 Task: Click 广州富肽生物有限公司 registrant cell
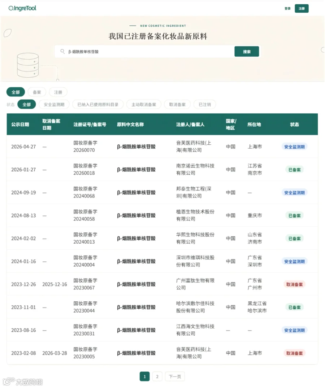point(195,284)
